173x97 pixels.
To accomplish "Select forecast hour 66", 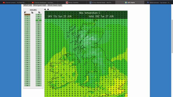I will 39,51.
